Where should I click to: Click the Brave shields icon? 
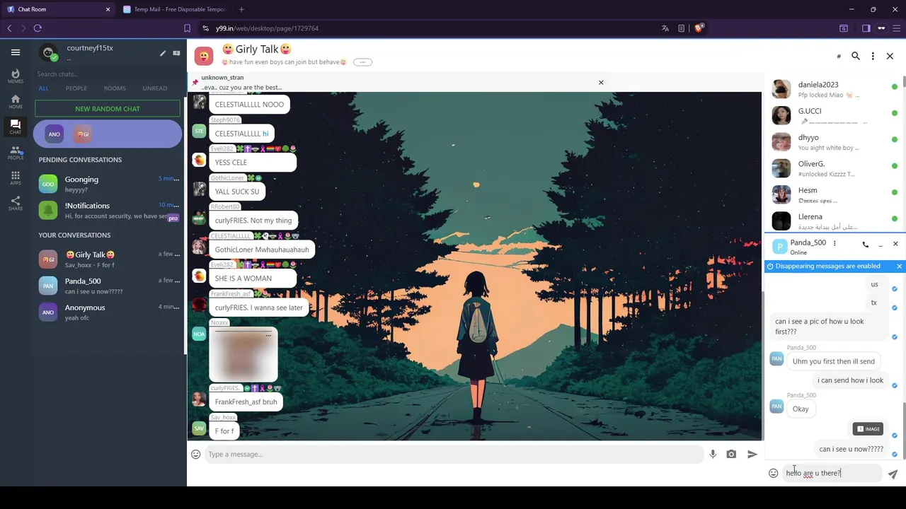(699, 28)
